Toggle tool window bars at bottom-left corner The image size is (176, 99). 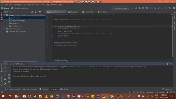(x=2, y=92)
